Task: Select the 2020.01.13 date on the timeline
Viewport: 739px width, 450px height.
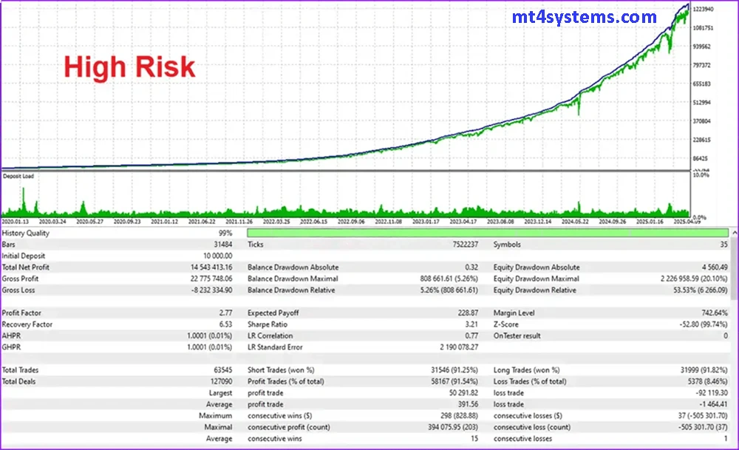Action: [x=16, y=221]
